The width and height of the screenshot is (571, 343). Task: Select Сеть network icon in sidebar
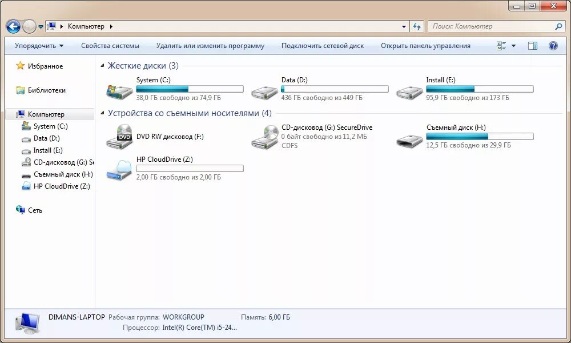tap(21, 210)
